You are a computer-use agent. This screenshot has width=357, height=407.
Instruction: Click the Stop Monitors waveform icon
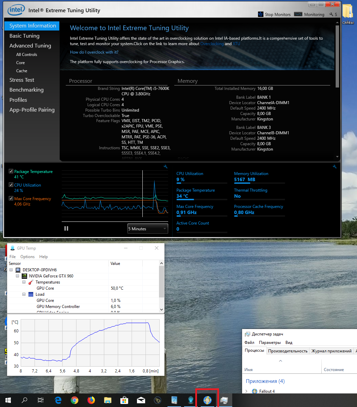tap(260, 14)
